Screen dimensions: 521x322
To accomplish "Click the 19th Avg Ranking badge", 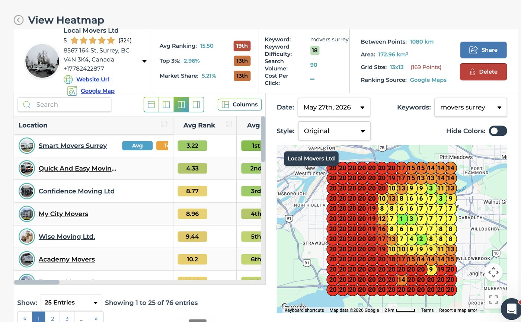I will pyautogui.click(x=242, y=46).
